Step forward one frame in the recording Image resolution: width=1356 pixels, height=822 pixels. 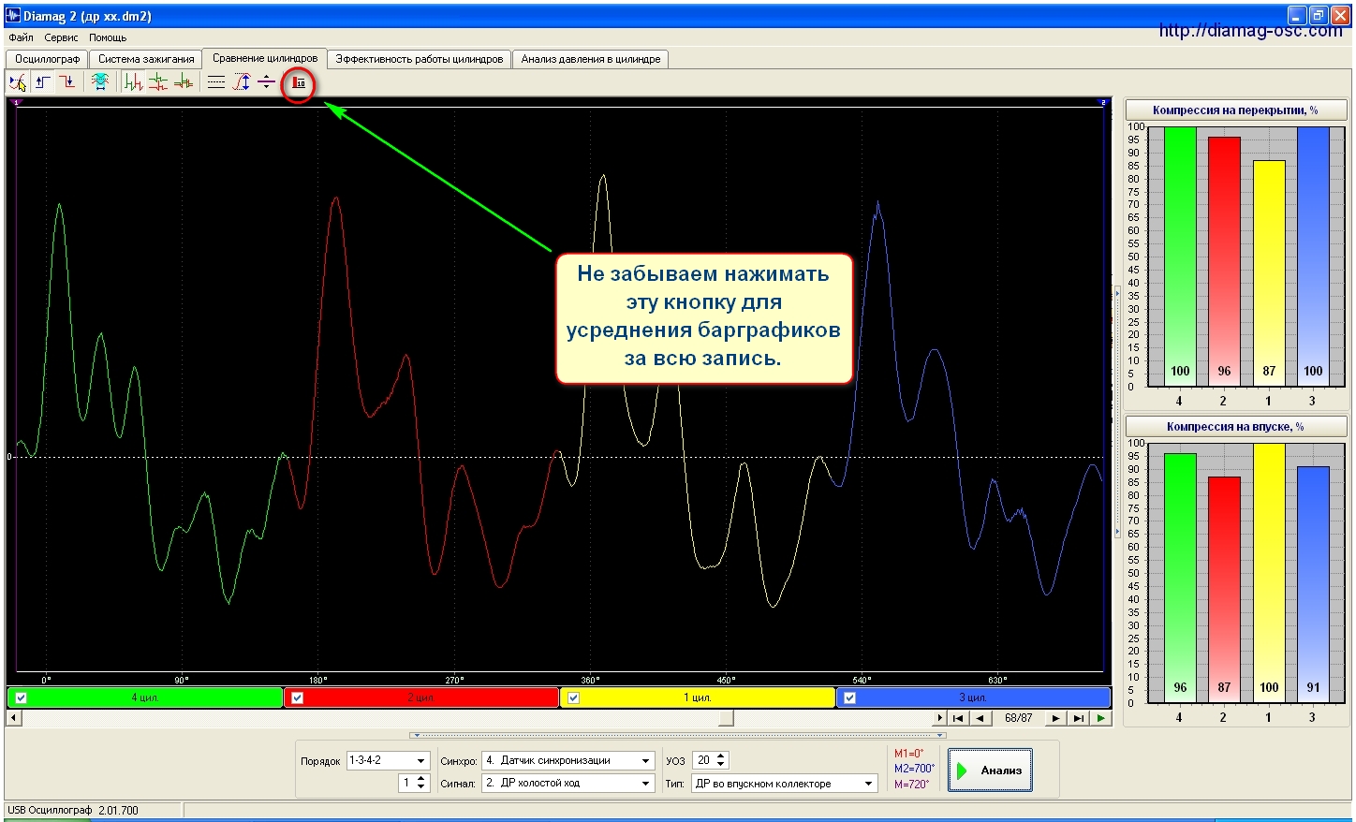(x=1055, y=718)
